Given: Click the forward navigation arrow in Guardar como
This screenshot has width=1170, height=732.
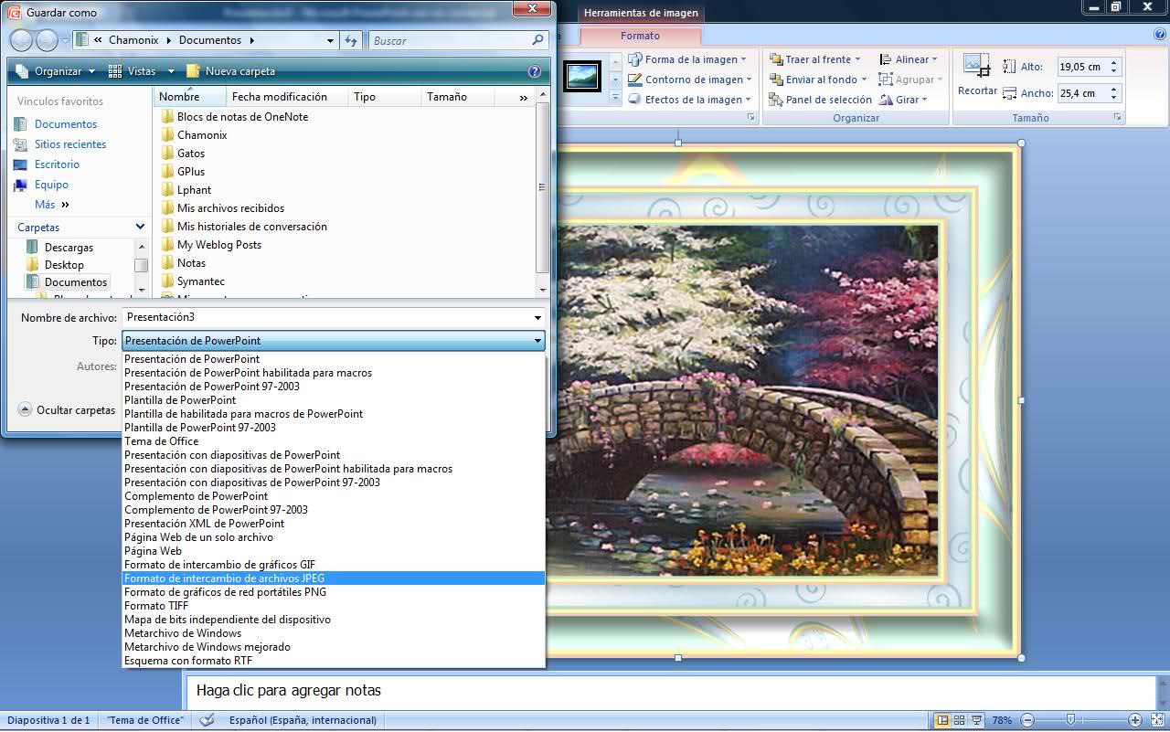Looking at the screenshot, I should click(46, 40).
